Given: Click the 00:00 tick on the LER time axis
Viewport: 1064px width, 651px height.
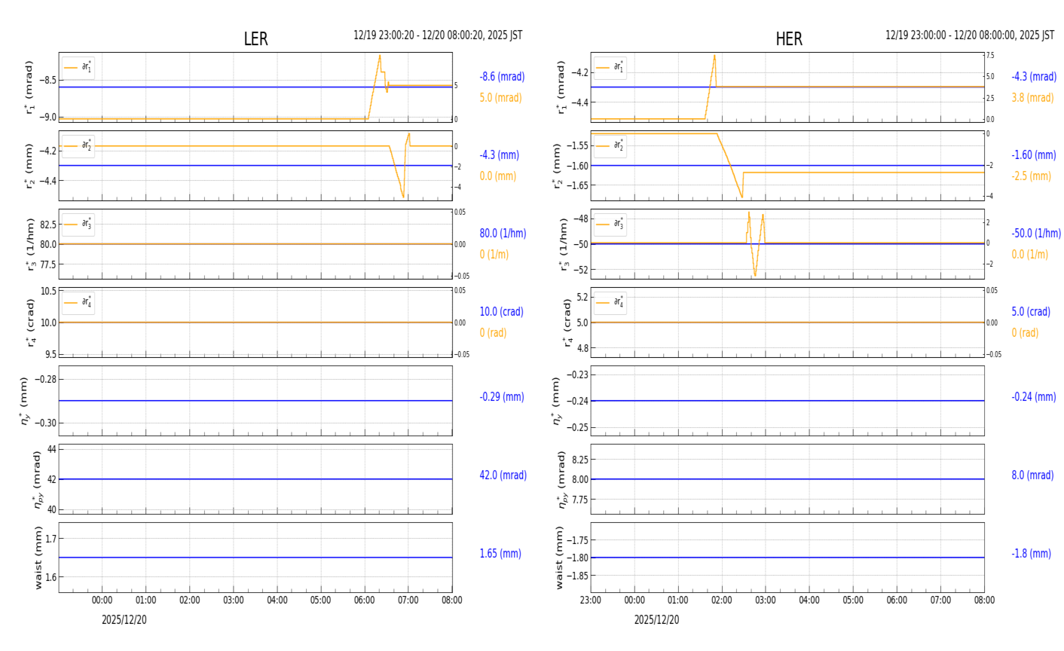Looking at the screenshot, I should click(x=102, y=601).
